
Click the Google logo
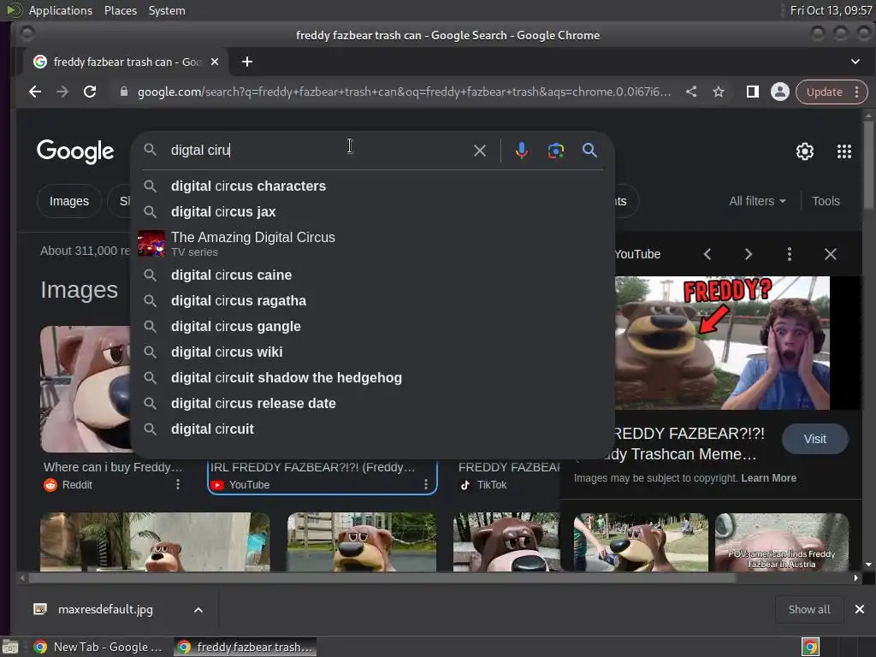(x=75, y=151)
